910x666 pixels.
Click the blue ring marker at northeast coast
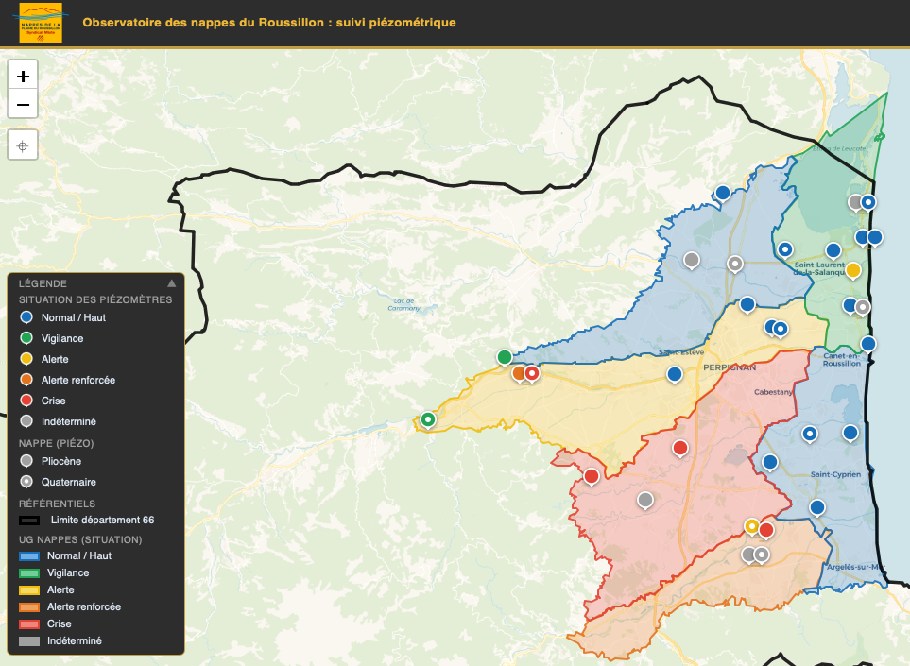click(x=868, y=202)
